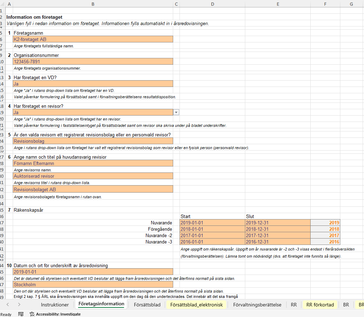Open the Försättsblad sheet tab

tap(147, 305)
